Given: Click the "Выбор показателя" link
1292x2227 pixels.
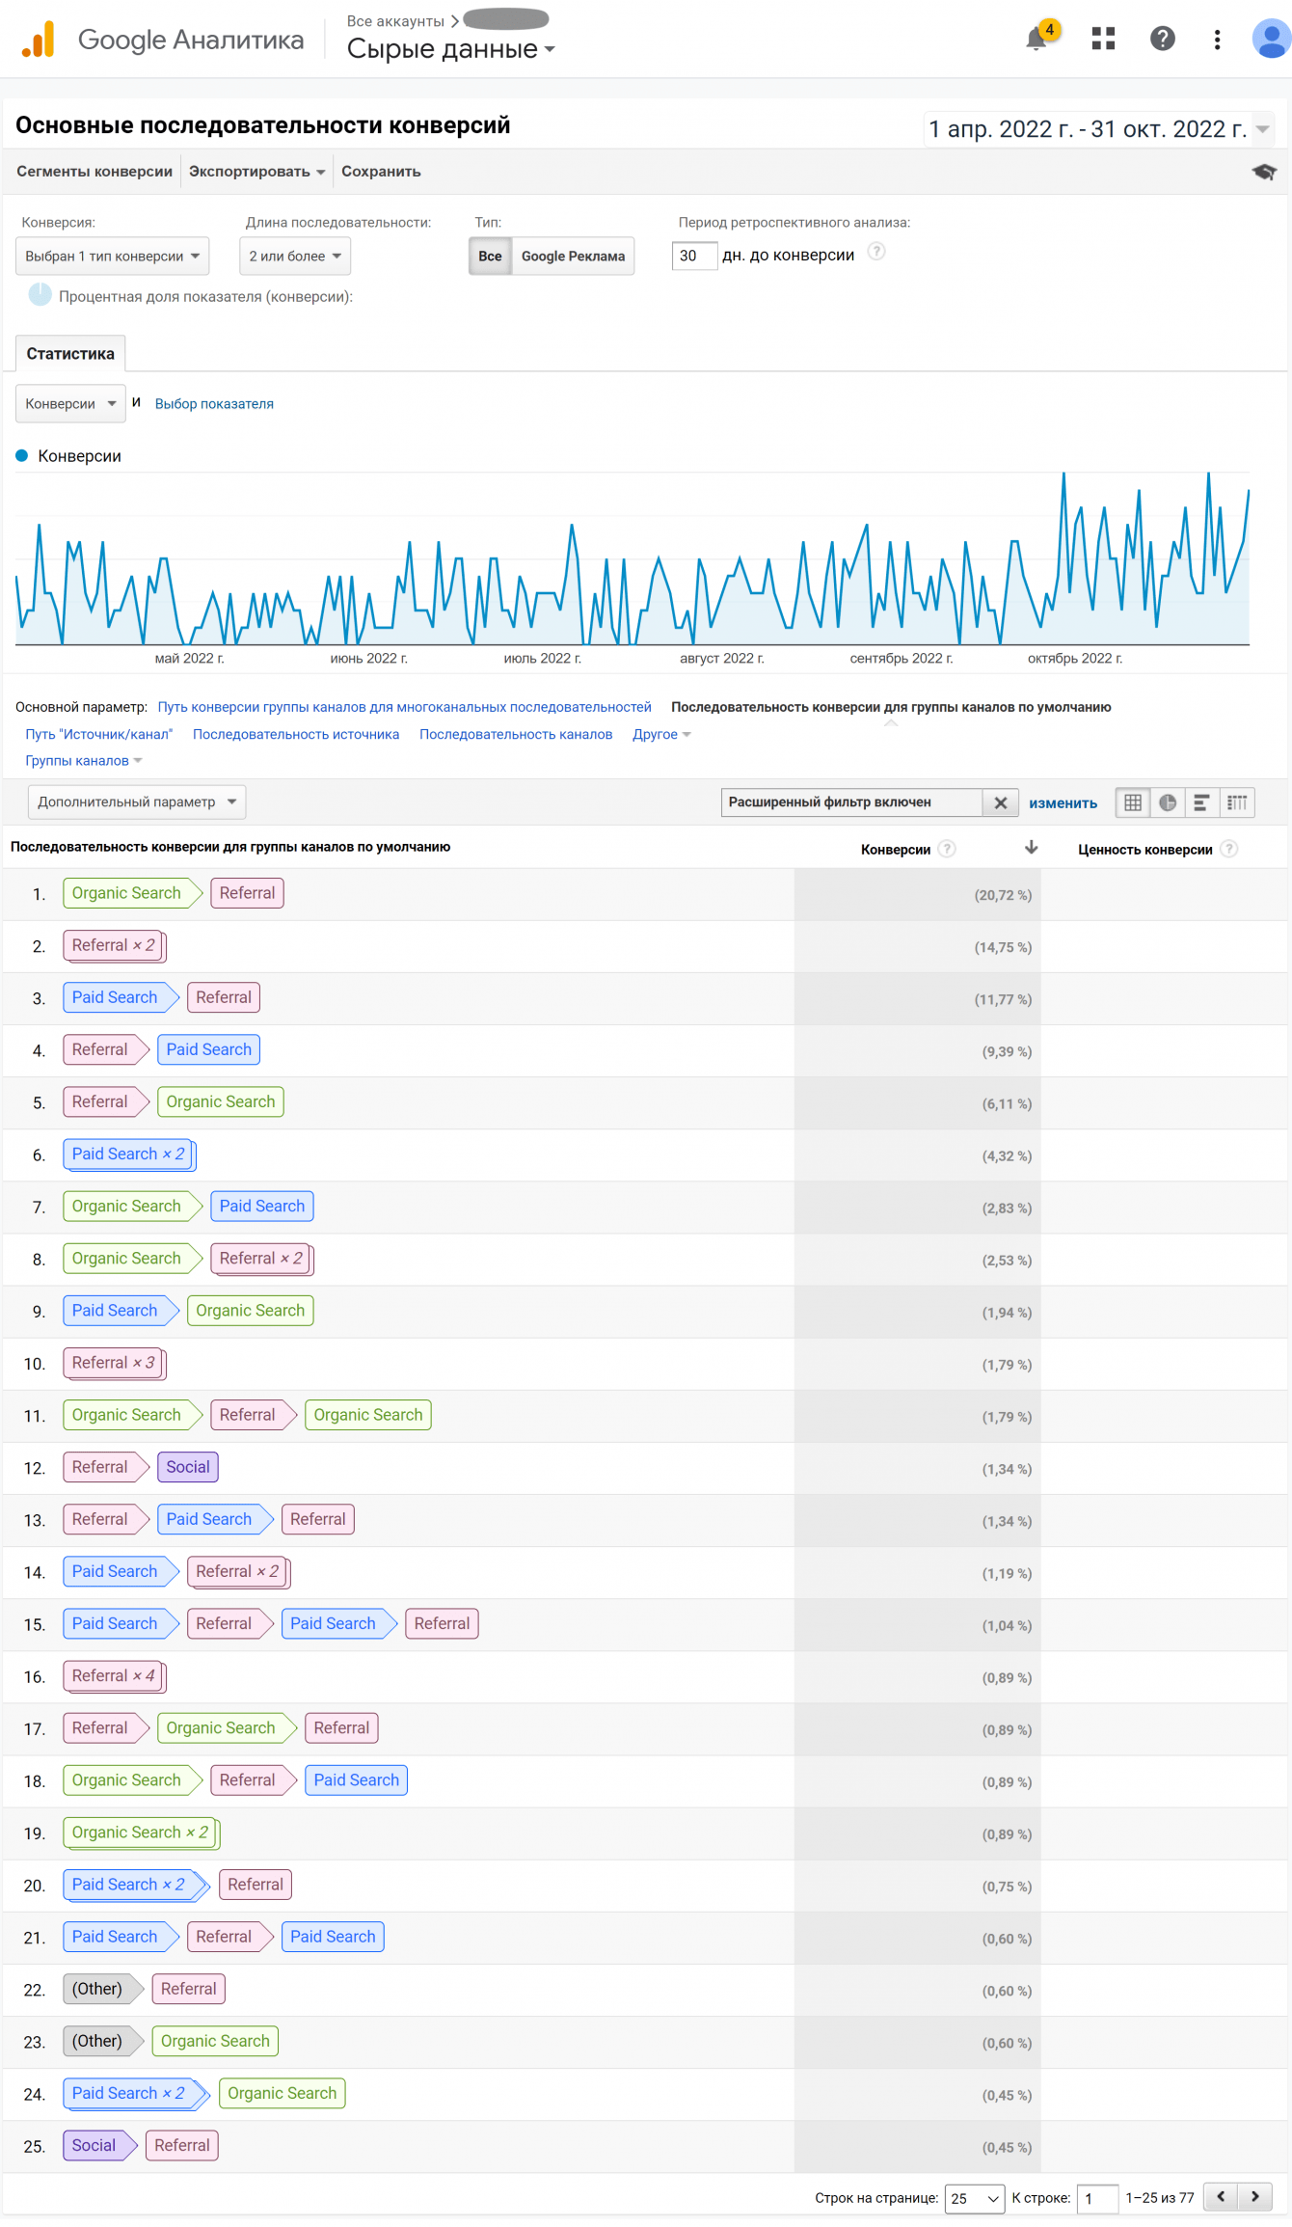Looking at the screenshot, I should (214, 404).
